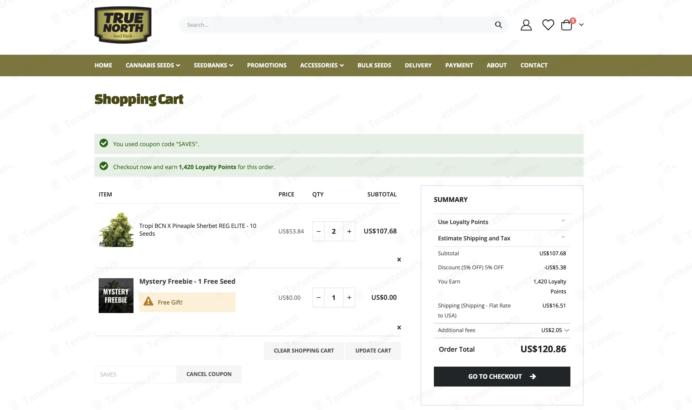The height and width of the screenshot is (410, 692).
Task: Open the ABOUT menu item
Action: tap(497, 65)
